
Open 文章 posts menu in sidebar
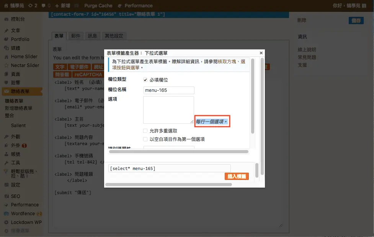point(16,31)
